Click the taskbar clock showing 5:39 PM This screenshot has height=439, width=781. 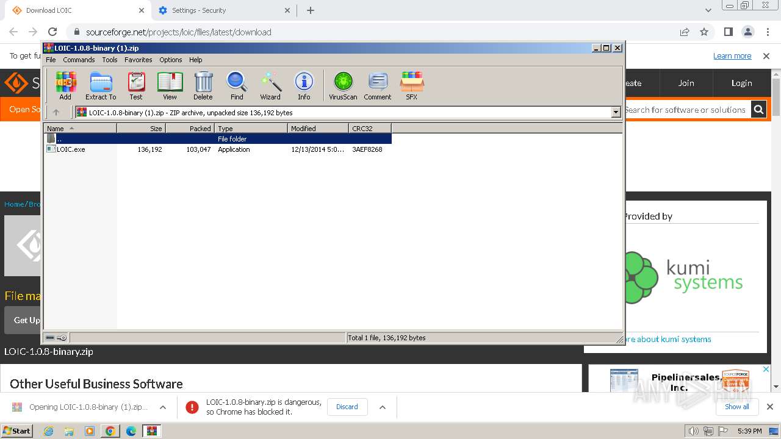(x=750, y=431)
